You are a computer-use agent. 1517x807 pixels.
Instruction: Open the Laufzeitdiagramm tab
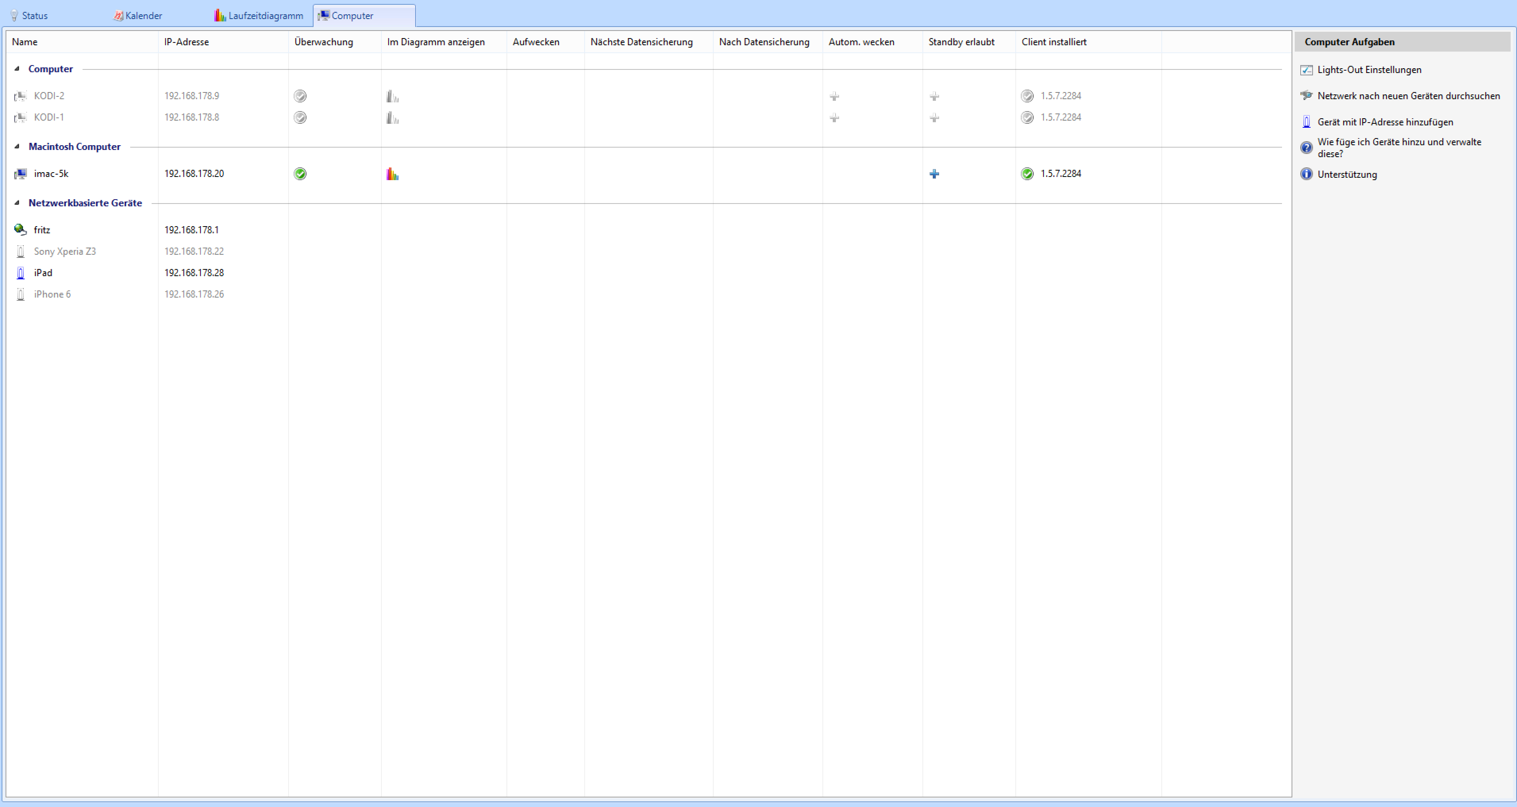(x=259, y=16)
